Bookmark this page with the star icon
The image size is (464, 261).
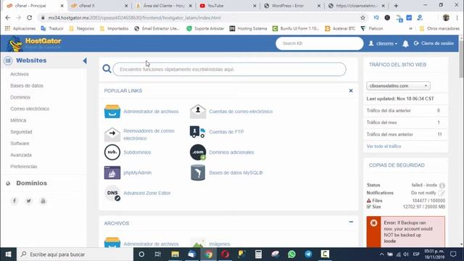tap(362, 17)
